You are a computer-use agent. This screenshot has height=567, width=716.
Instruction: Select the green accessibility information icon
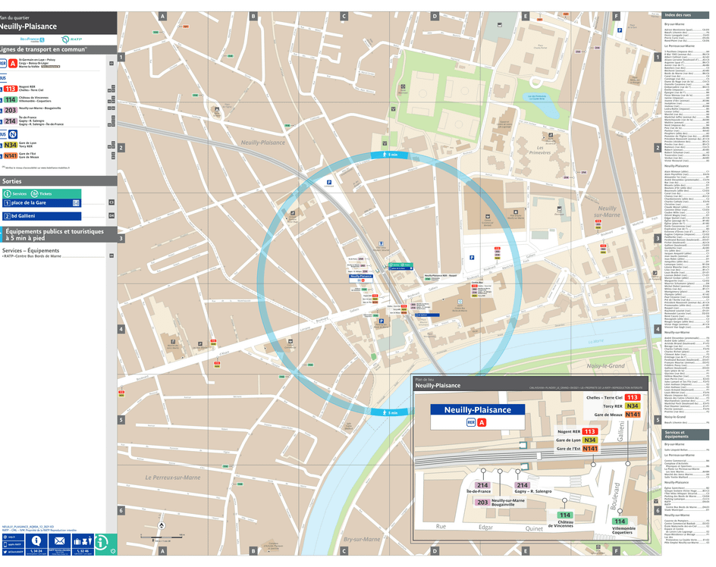pos(100,544)
